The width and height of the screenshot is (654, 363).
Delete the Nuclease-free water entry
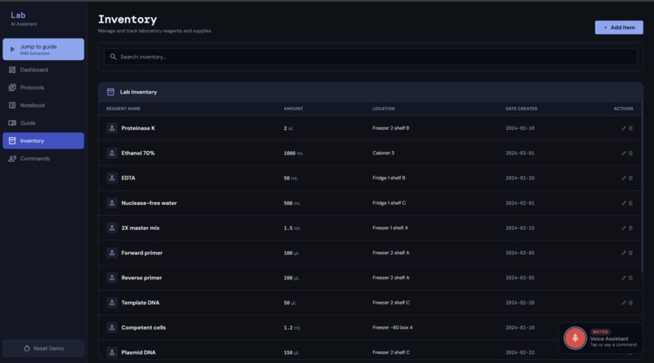click(630, 203)
